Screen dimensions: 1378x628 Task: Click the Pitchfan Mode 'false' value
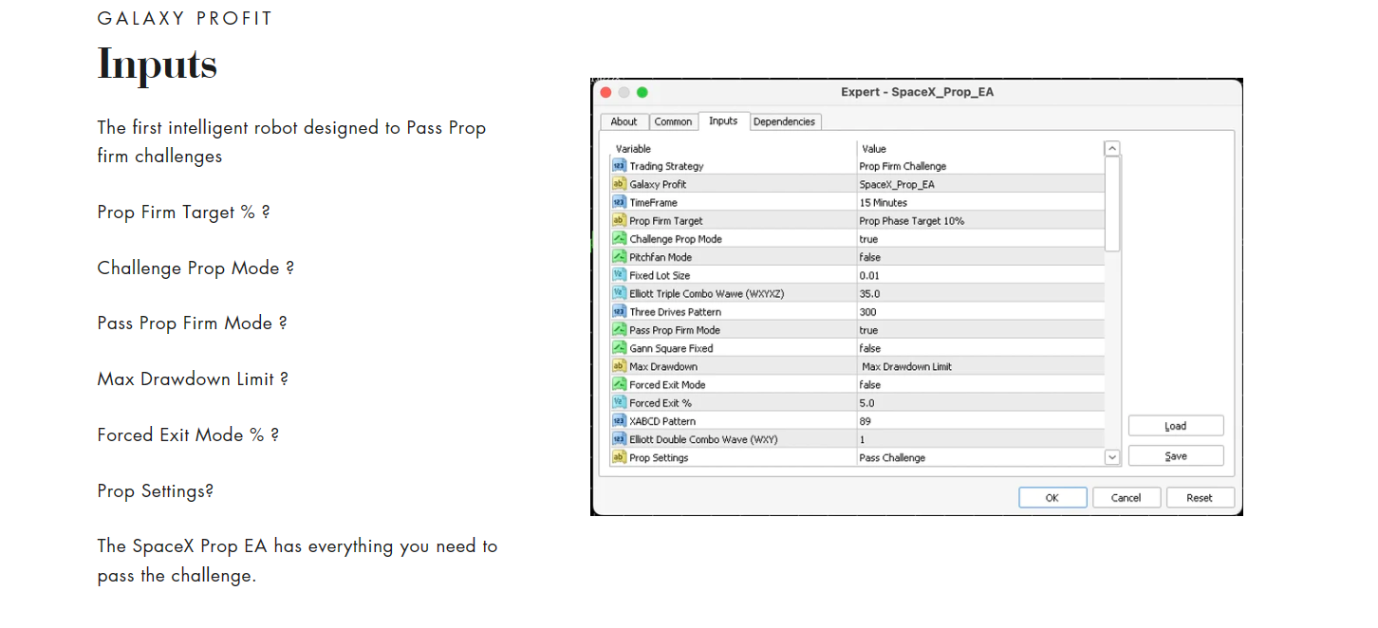[x=869, y=257]
